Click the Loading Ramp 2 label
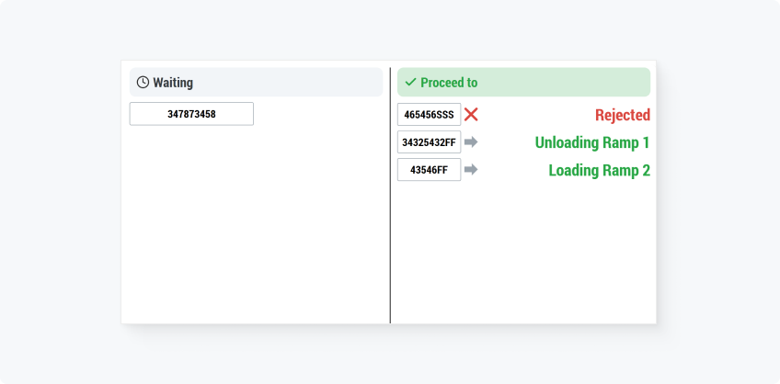 click(x=600, y=170)
